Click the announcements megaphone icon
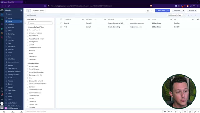This screenshot has height=113, width=200. [x=165, y=112]
